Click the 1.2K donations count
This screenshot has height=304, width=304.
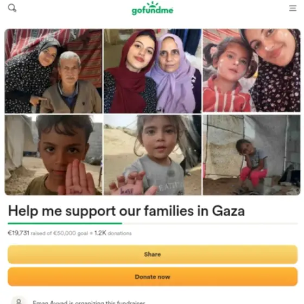(x=113, y=233)
